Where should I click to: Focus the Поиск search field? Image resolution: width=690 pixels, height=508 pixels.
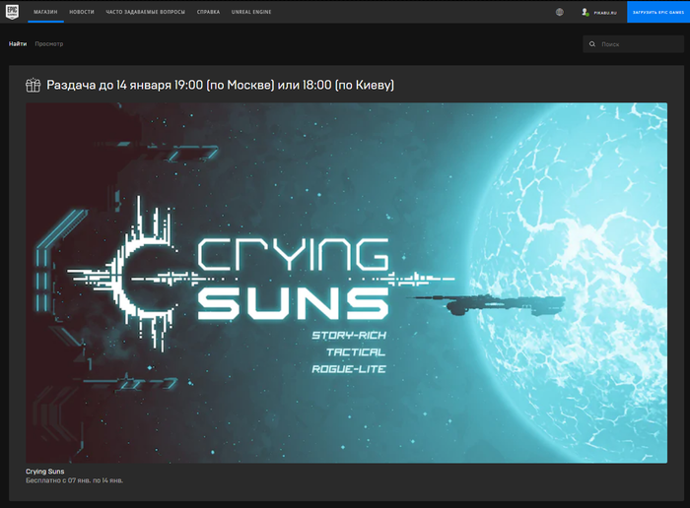633,44
